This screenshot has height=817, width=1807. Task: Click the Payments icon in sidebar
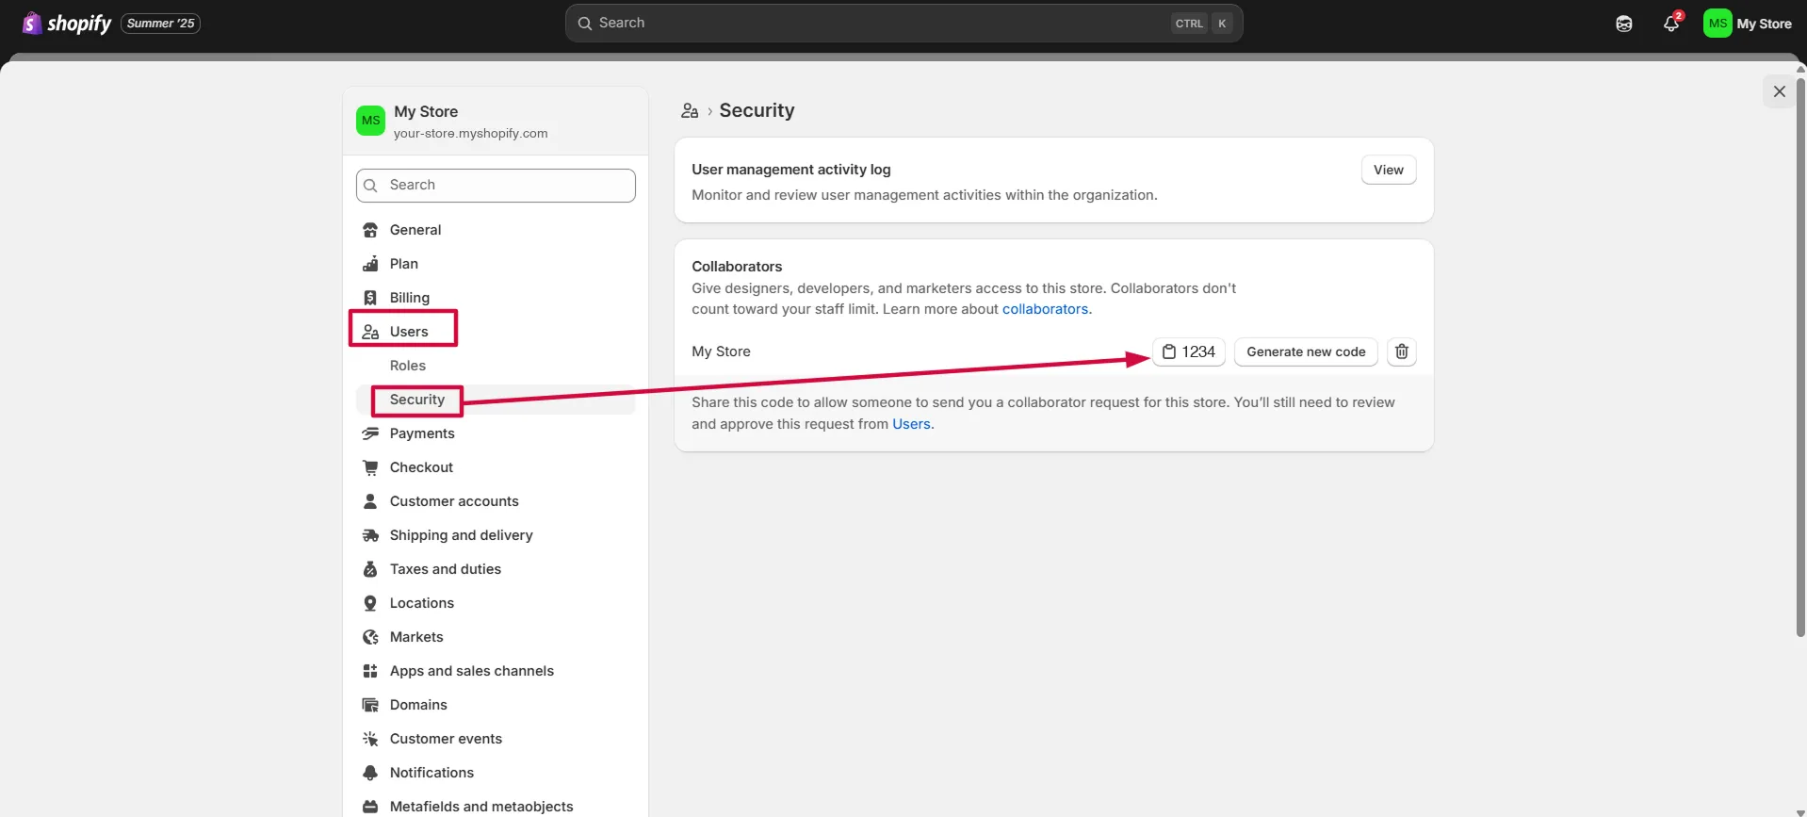[370, 433]
